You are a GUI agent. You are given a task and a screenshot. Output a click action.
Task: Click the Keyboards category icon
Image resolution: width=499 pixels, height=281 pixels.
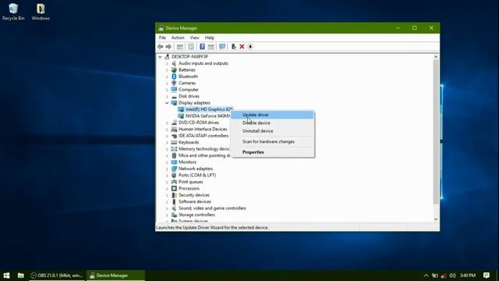coord(174,142)
